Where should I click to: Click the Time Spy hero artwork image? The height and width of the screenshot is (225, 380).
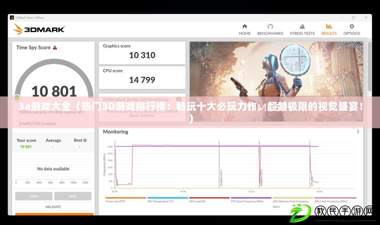point(276,81)
